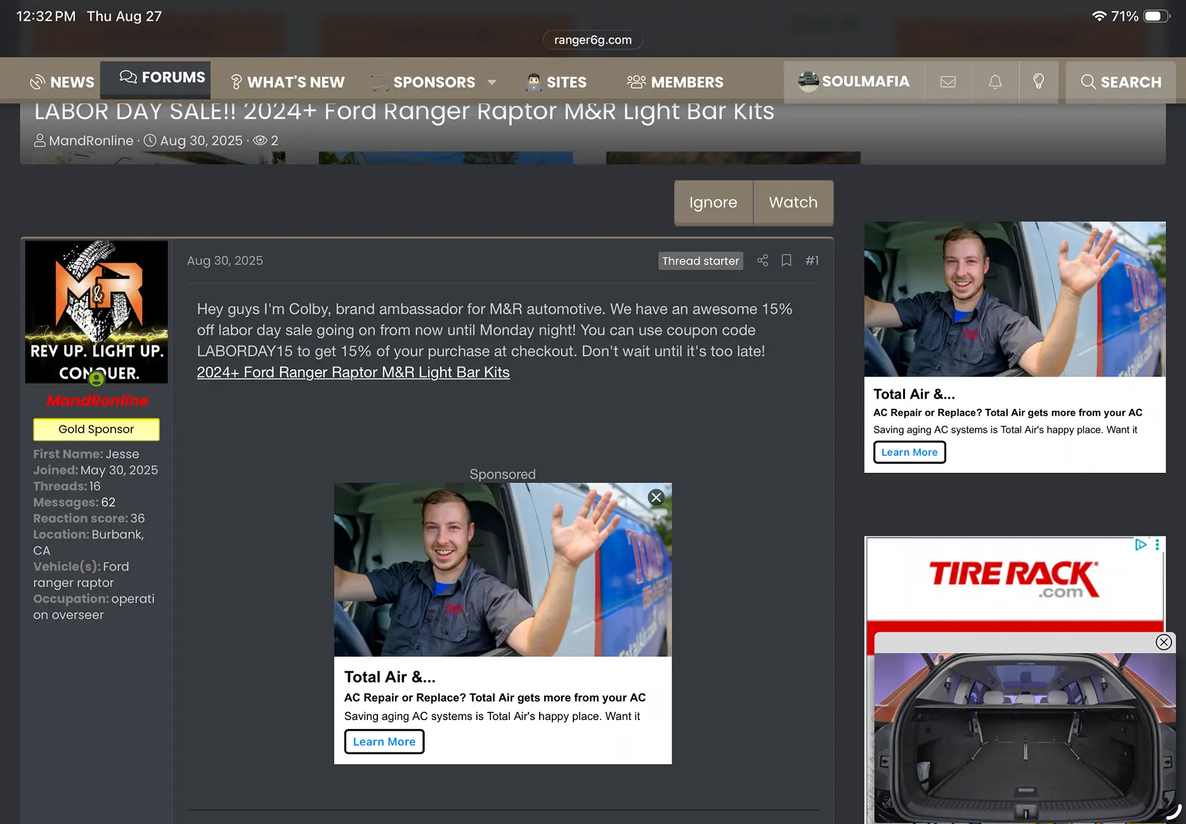The width and height of the screenshot is (1186, 824).
Task: Click the Watch thread button
Action: click(x=793, y=203)
